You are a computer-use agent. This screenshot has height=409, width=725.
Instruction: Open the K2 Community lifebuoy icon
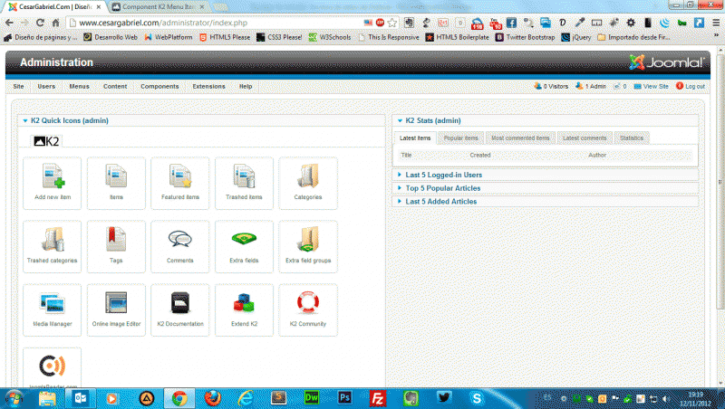click(308, 309)
